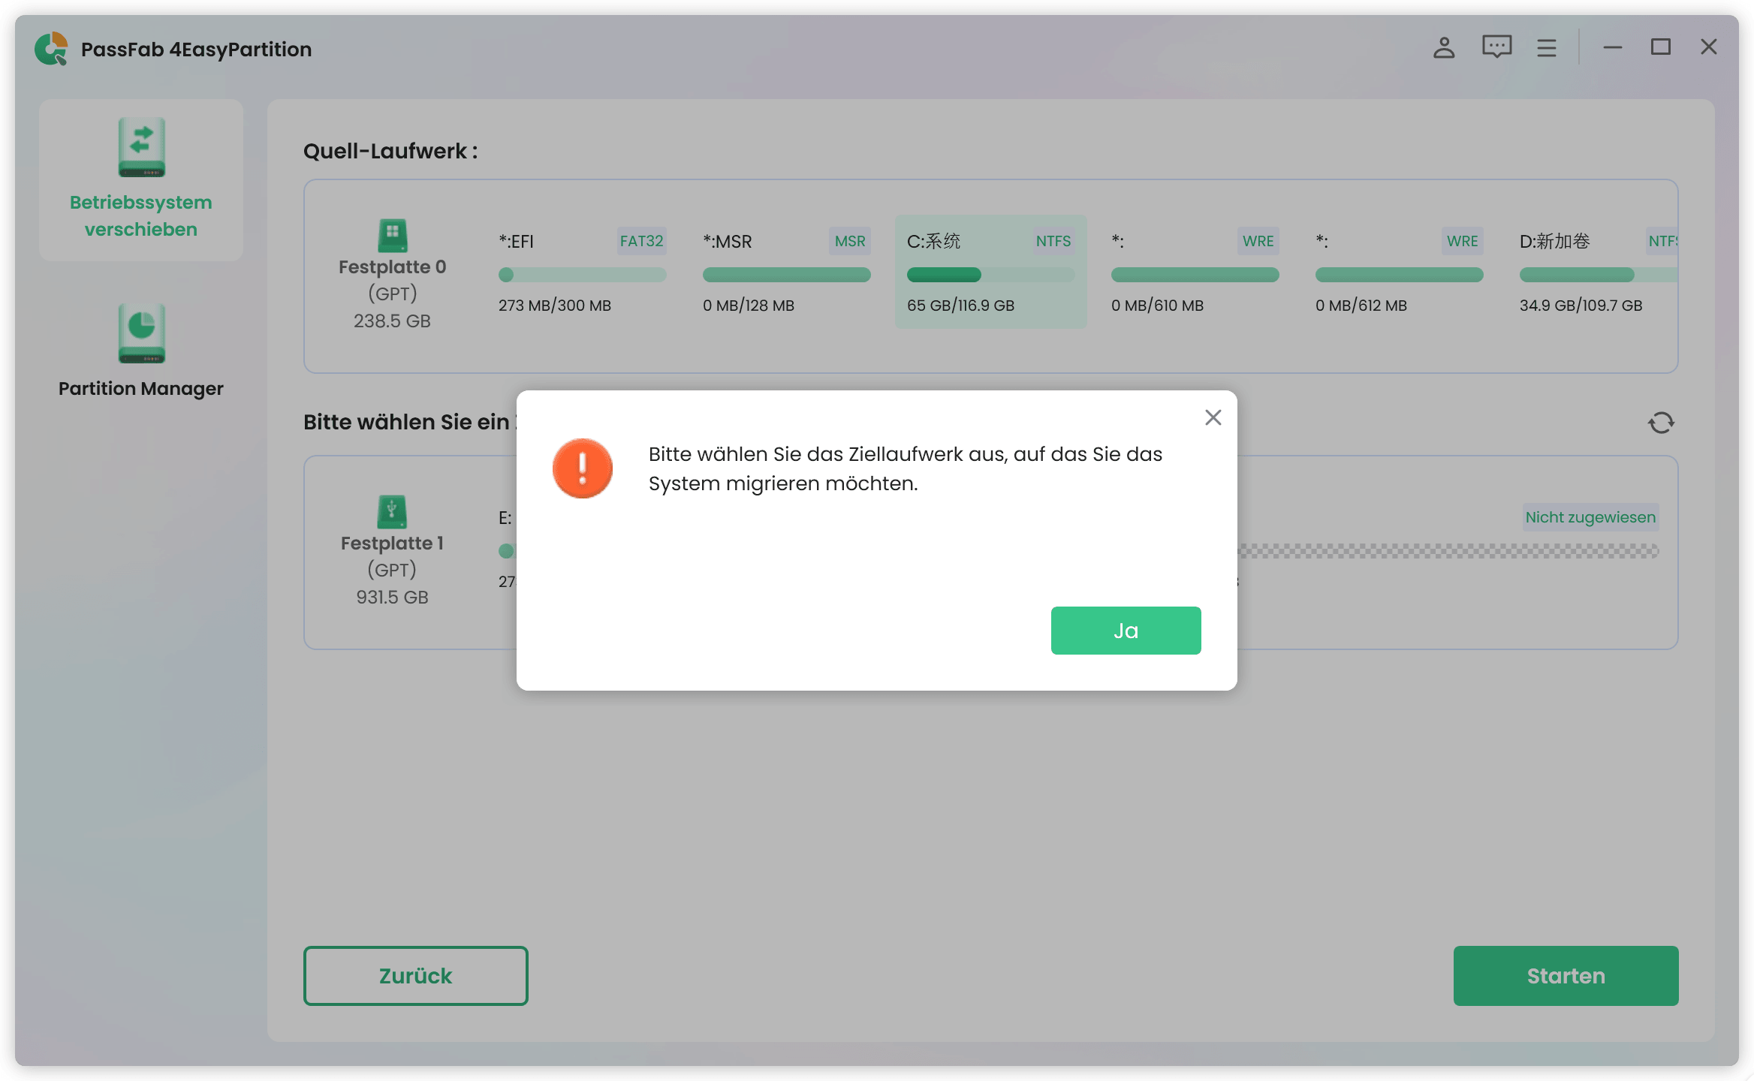Dismiss the warning dialog via its X
Image resolution: width=1754 pixels, height=1081 pixels.
pyautogui.click(x=1212, y=417)
